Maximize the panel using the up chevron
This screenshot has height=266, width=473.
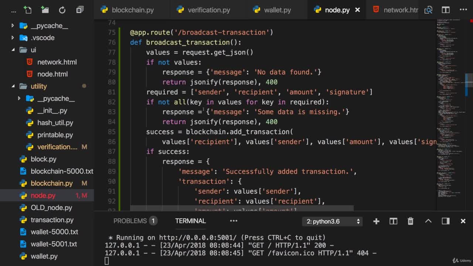428,221
